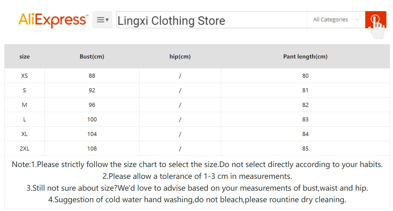Click the Bust(cm) column header
This screenshot has width=393, height=211.
(x=92, y=56)
